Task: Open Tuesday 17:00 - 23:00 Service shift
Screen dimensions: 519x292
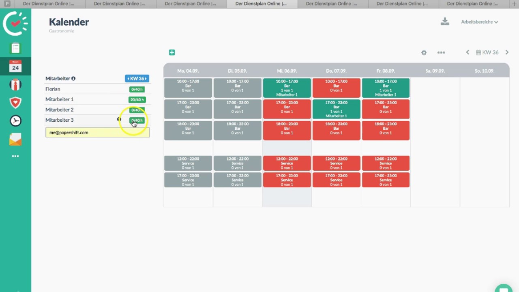Action: coord(238,180)
